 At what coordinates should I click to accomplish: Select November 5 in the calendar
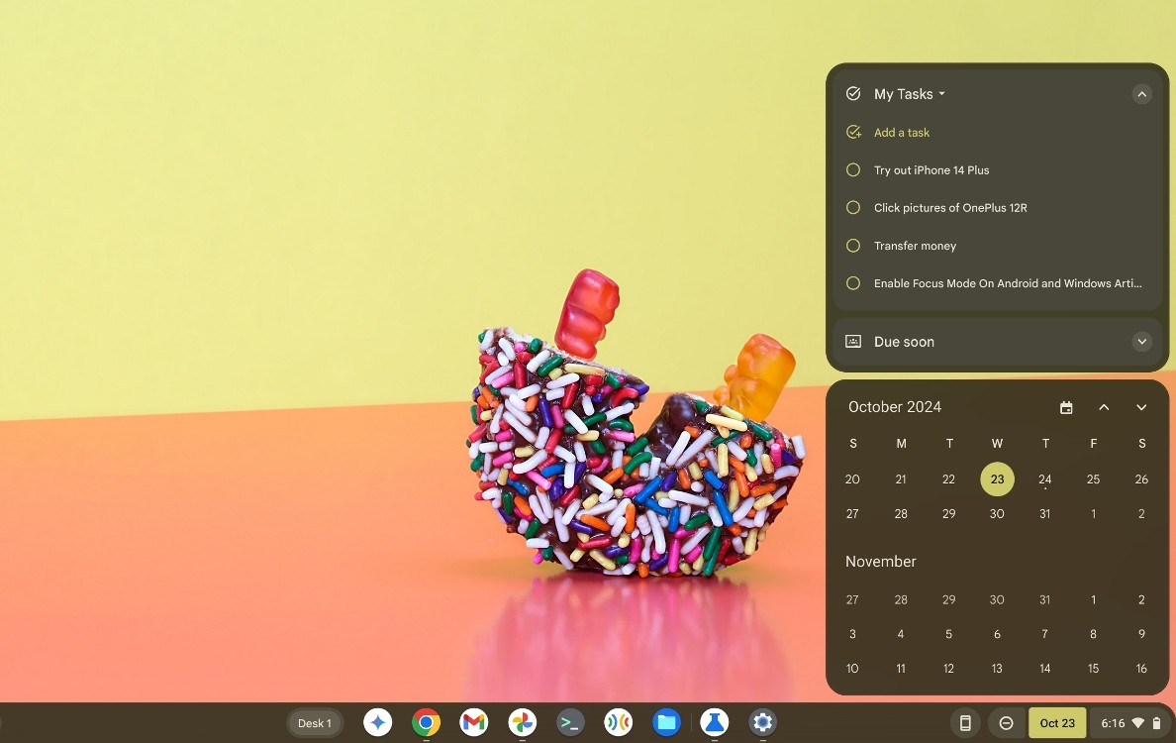[x=948, y=634]
